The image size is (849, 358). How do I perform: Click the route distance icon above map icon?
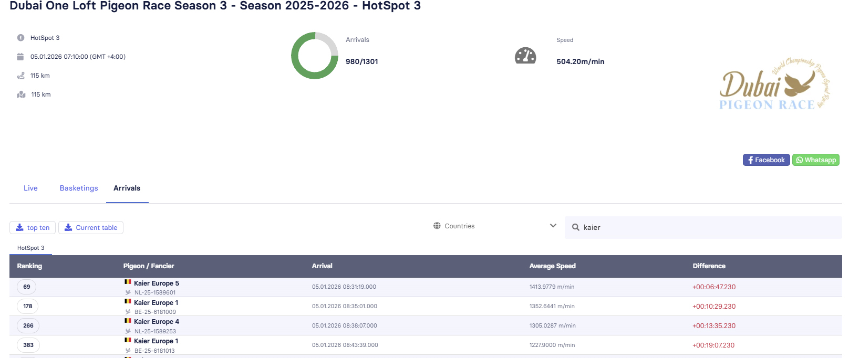[x=20, y=76]
